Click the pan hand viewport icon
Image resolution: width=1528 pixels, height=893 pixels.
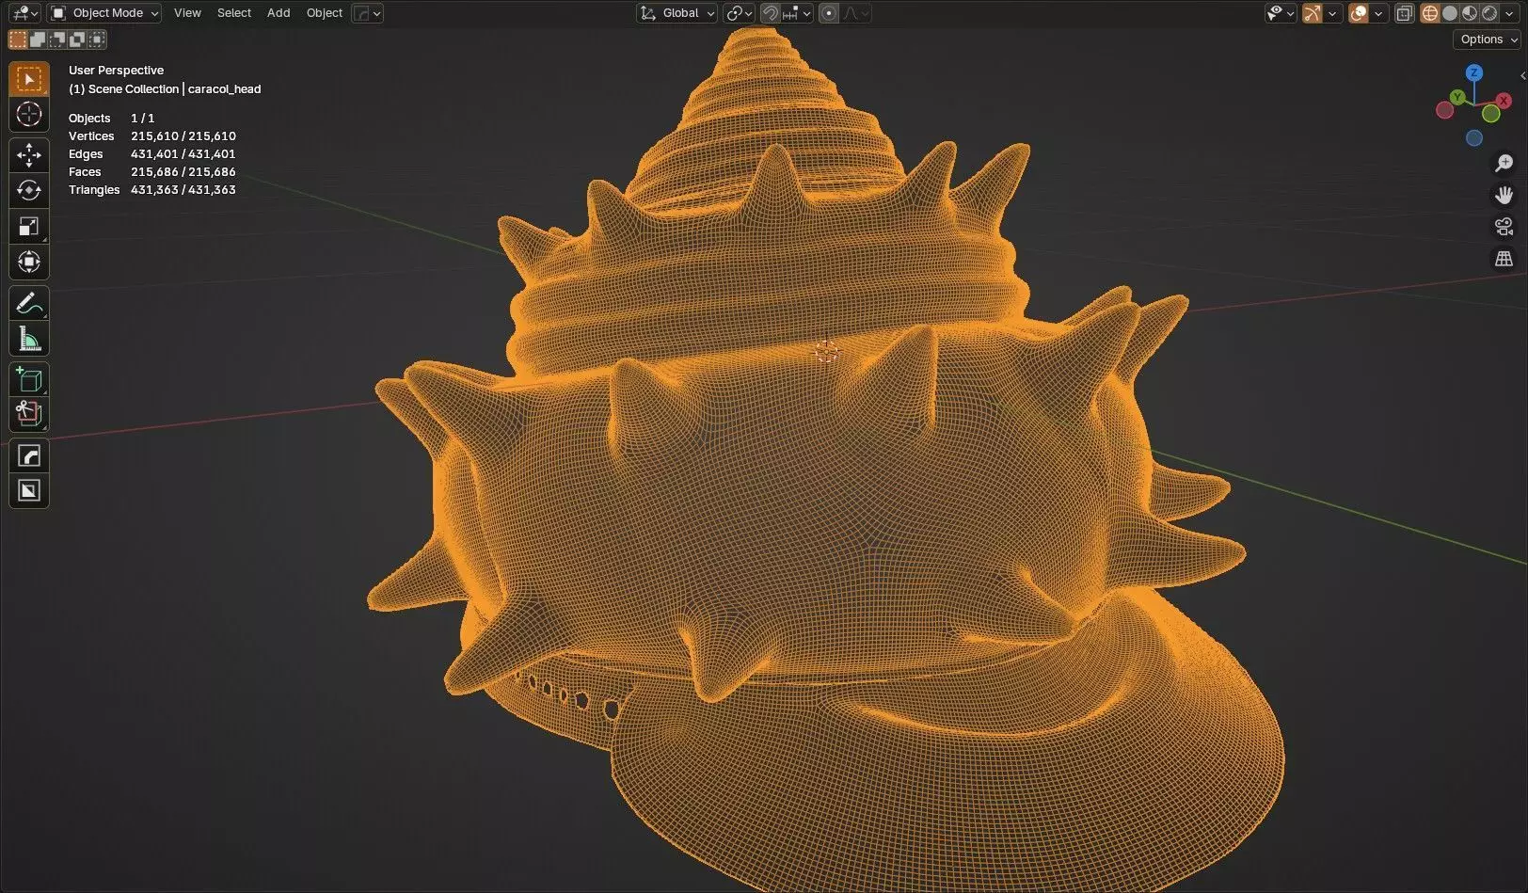click(x=1504, y=195)
